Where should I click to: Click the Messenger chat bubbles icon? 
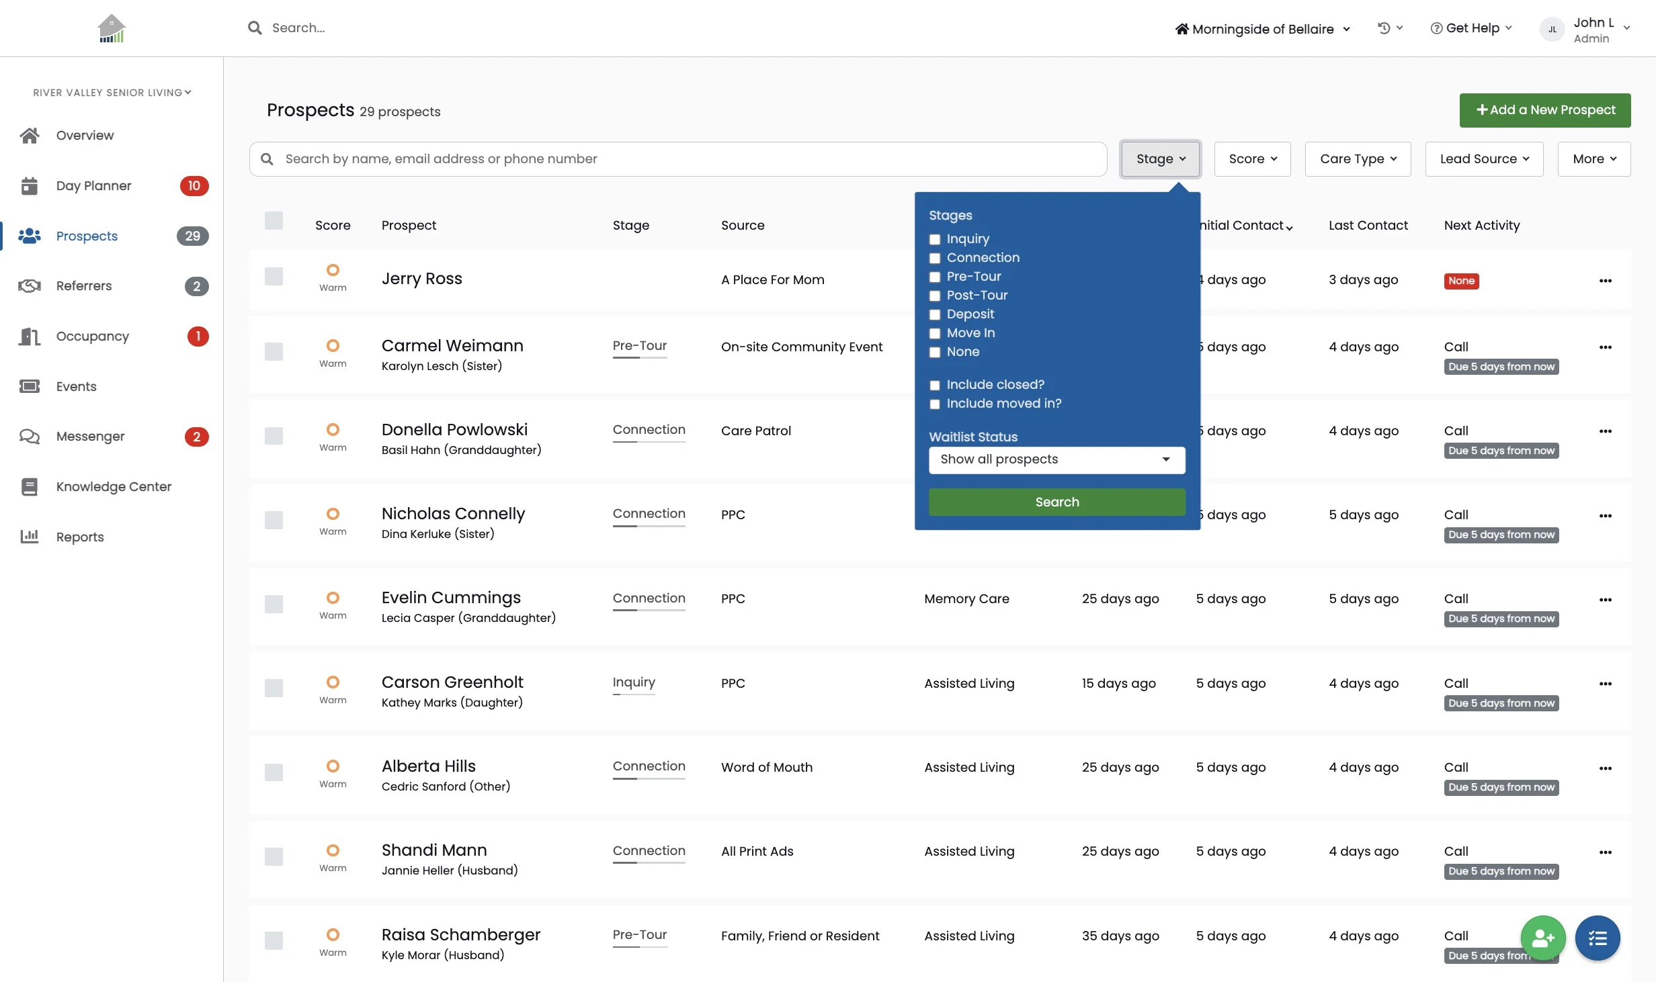pos(30,437)
